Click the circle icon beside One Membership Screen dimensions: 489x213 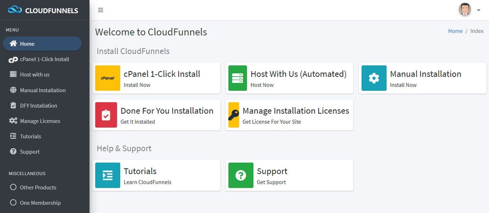(13, 202)
